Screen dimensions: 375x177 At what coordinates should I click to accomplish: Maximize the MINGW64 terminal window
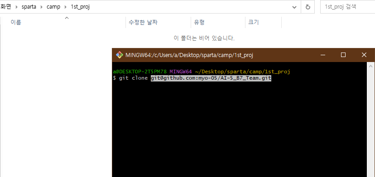tap(343, 55)
